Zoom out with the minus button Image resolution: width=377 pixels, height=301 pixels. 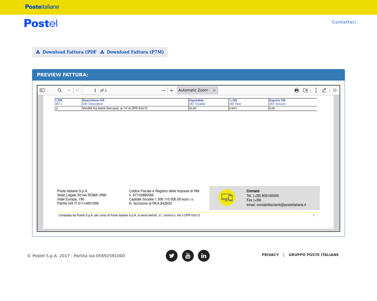click(x=163, y=90)
